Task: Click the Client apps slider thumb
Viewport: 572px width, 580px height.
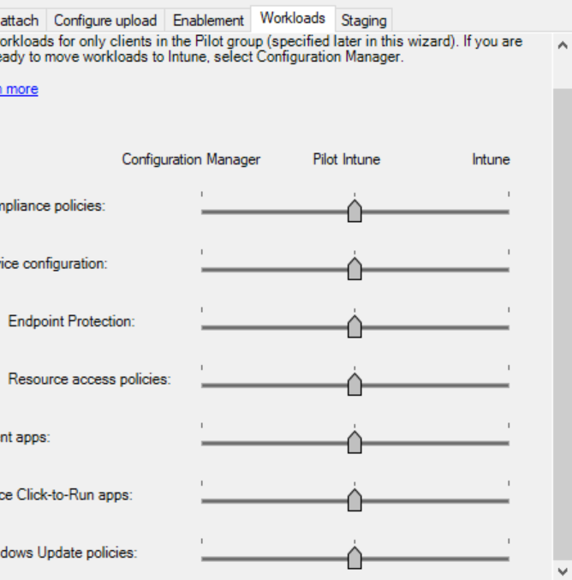Action: coord(355,442)
